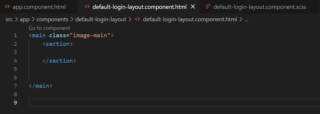The width and height of the screenshot is (320, 114).
Task: Click the breadcrumb file name default-login-layout.component.html
Action: 190,19
